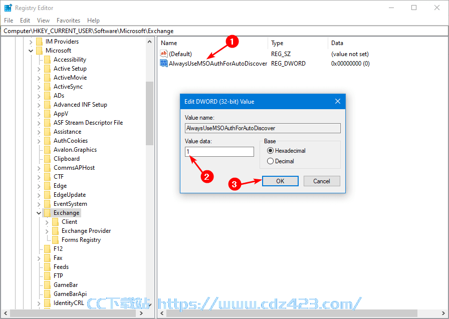Select the AlwaysUseMSOAuthForAutoDiscover DWORD icon
The height and width of the screenshot is (319, 449).
pos(164,63)
